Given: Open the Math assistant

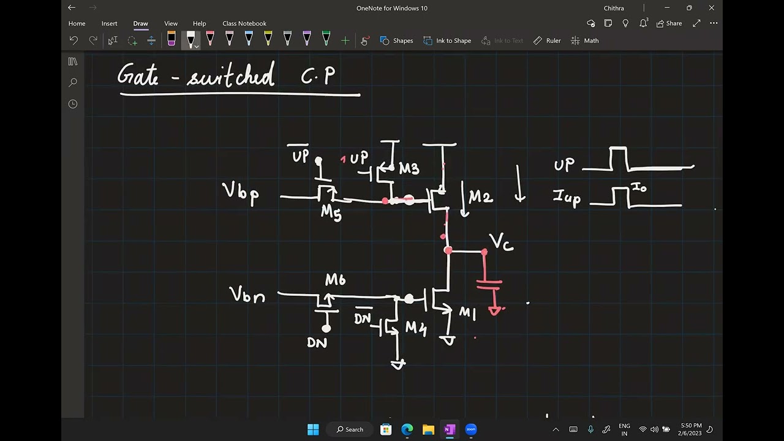Looking at the screenshot, I should click(585, 40).
